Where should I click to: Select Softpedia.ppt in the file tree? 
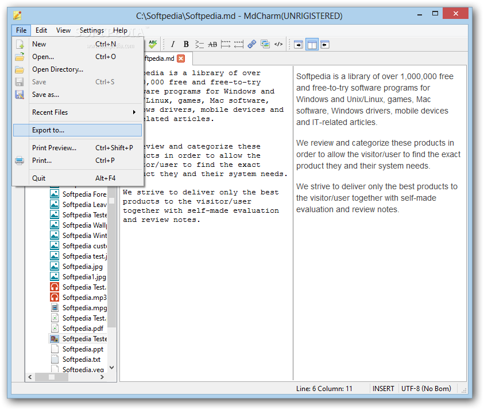click(83, 349)
